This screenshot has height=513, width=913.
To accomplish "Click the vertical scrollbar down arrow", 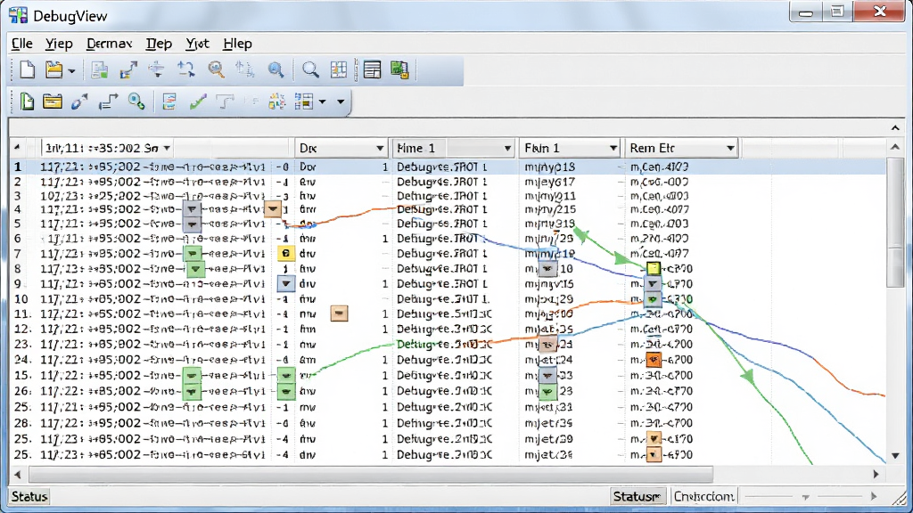I will pos(895,455).
